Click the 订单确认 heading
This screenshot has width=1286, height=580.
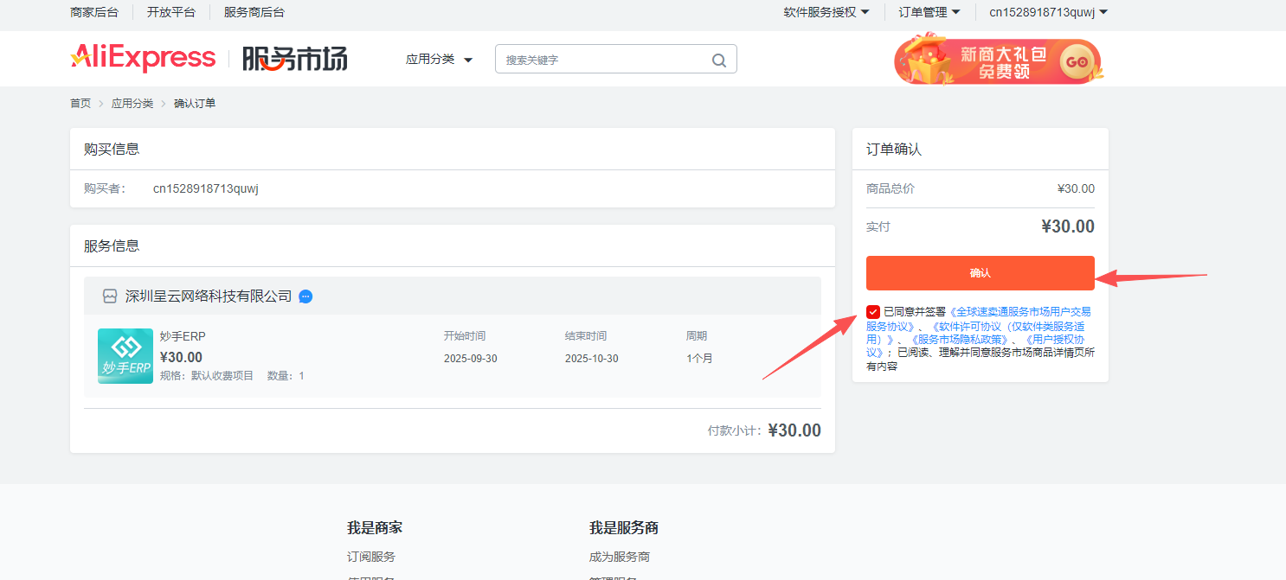[894, 149]
